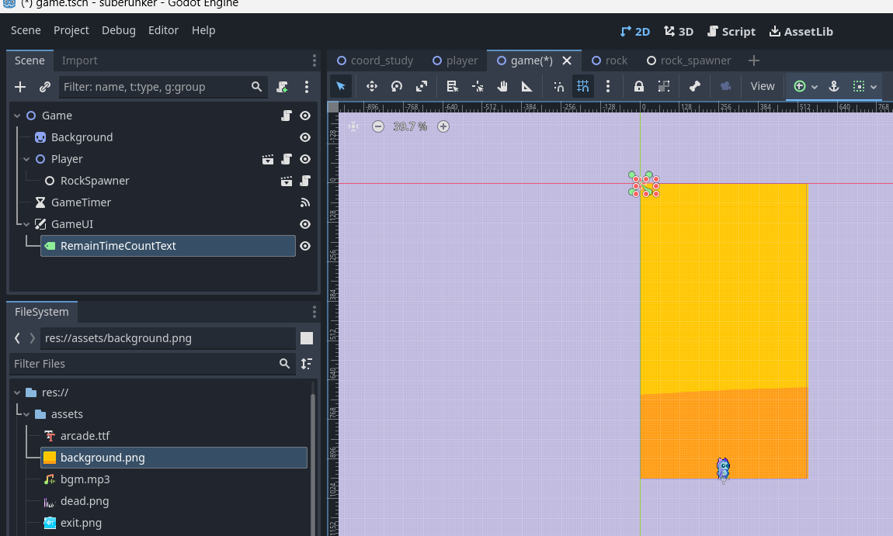Open snapping options three-dot menu
Screen dimensions: 893x536
tap(608, 86)
